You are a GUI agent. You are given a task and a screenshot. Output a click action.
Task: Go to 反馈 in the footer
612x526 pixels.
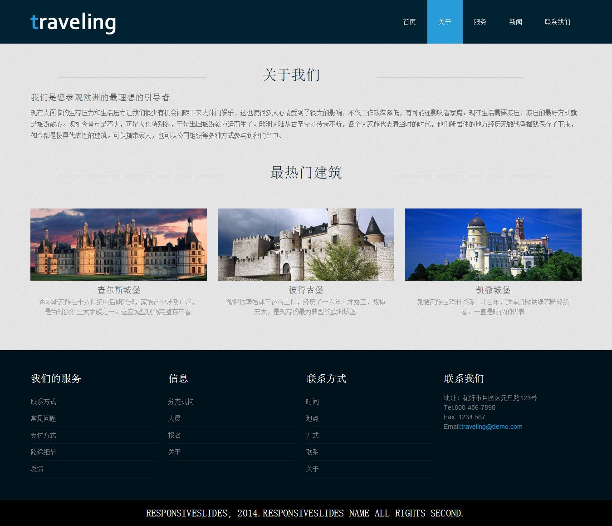[x=37, y=469]
